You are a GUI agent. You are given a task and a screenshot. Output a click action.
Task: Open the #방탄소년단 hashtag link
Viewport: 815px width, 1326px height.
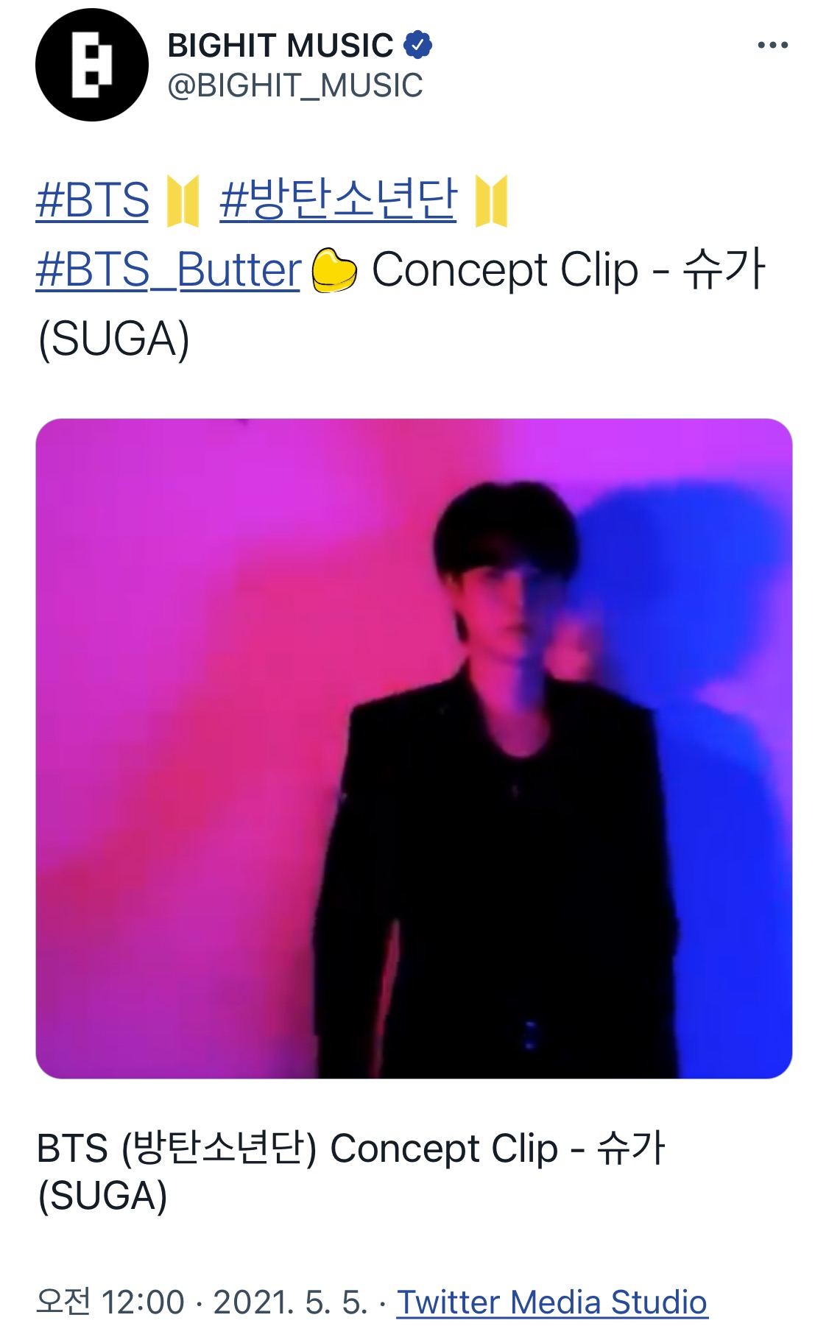point(338,200)
